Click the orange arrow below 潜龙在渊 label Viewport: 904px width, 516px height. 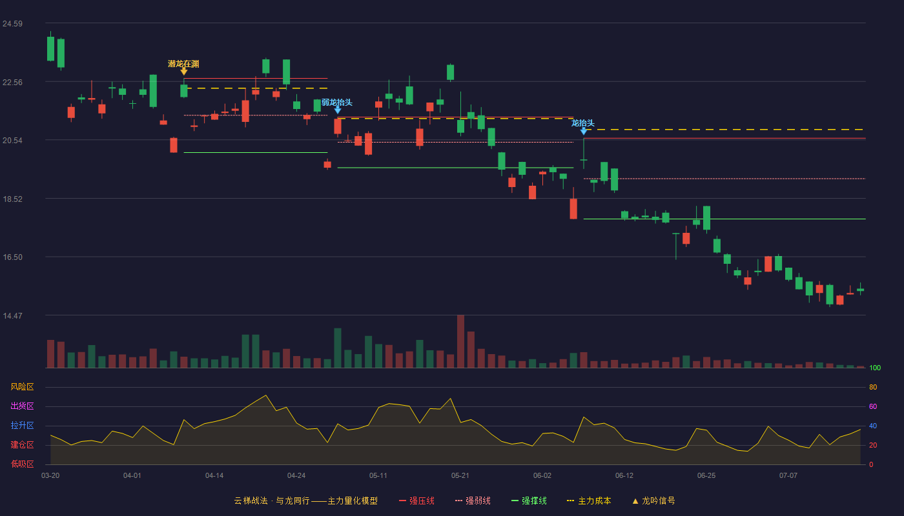tap(184, 72)
